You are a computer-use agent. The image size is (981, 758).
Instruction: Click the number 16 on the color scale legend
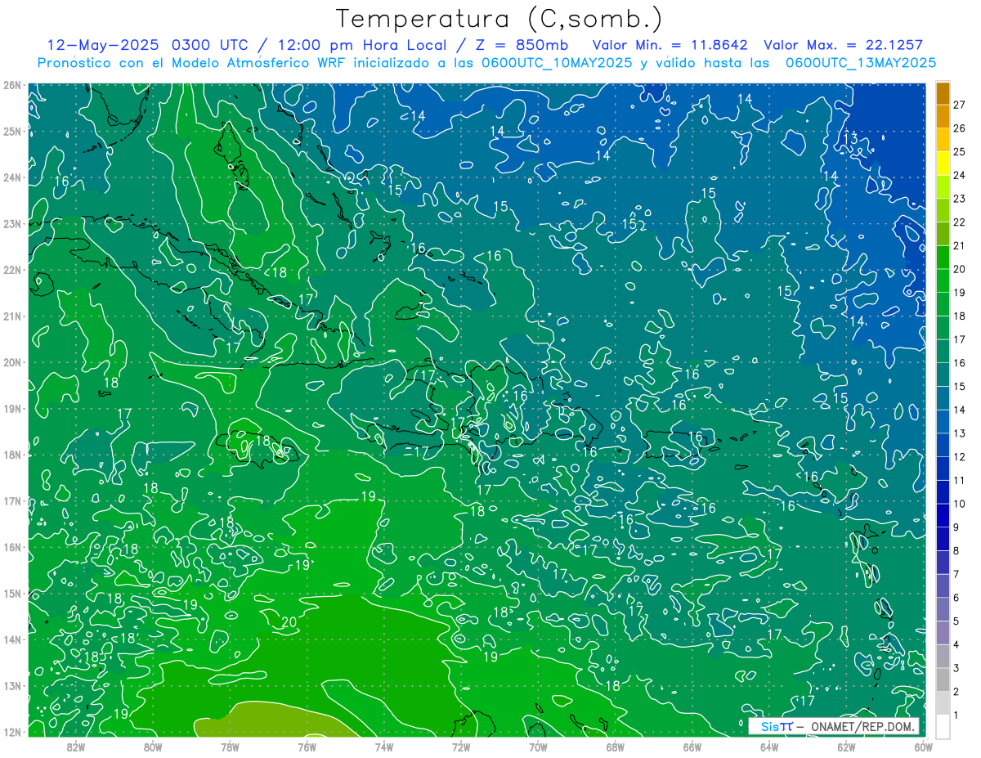(x=960, y=362)
